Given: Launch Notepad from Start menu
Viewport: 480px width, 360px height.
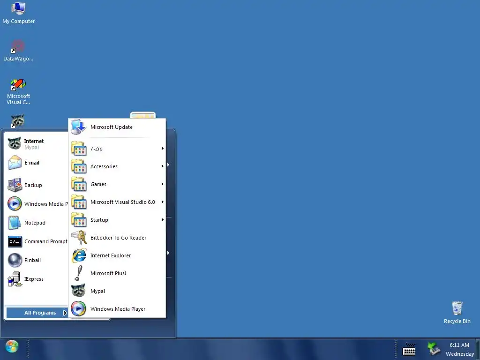Looking at the screenshot, I should [x=36, y=223].
